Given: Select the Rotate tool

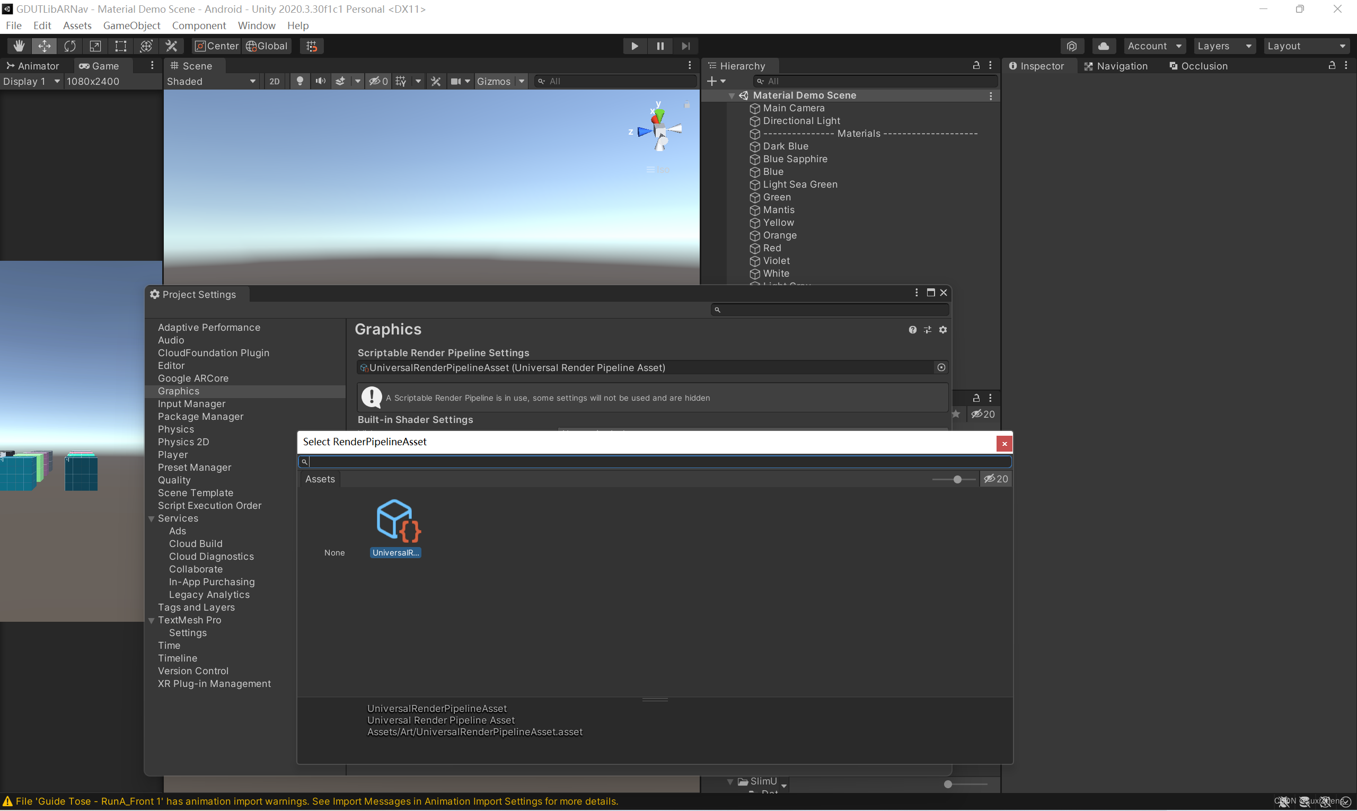Looking at the screenshot, I should coord(69,46).
